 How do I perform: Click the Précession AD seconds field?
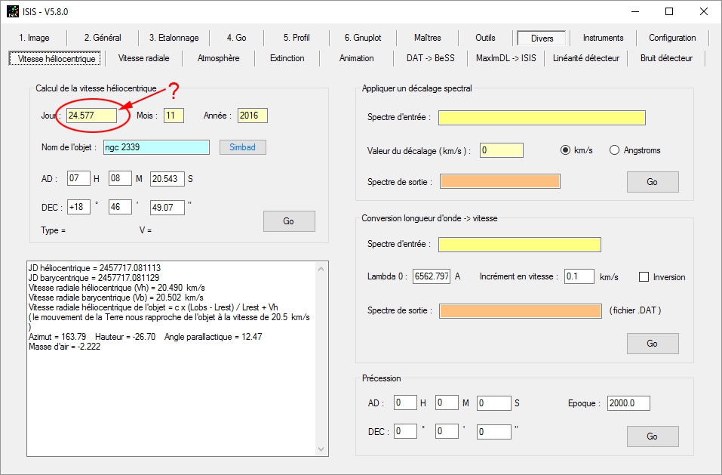[x=494, y=403]
